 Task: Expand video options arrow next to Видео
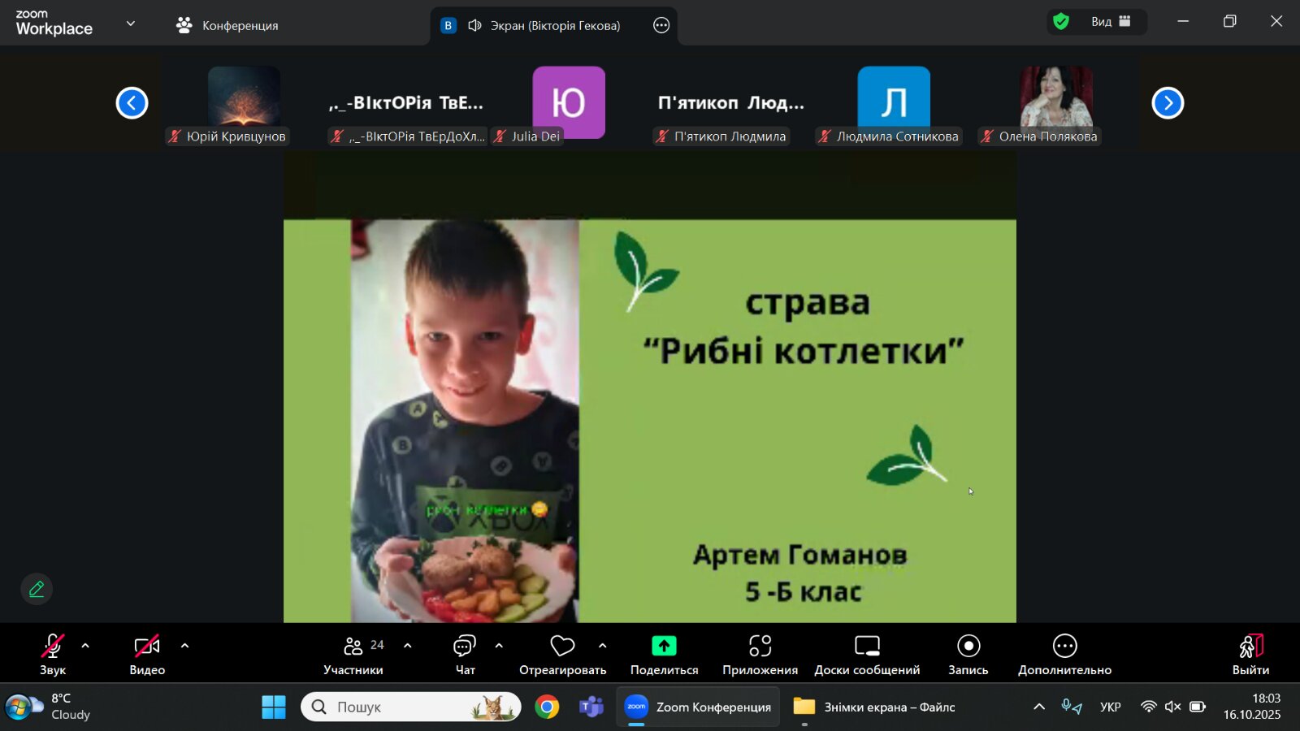(184, 646)
